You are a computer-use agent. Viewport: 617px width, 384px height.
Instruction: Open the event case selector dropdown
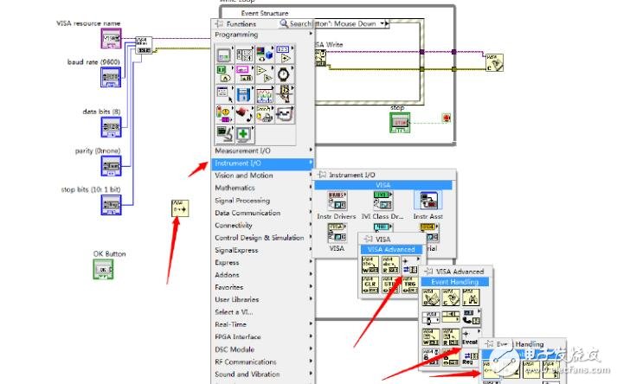pos(388,23)
